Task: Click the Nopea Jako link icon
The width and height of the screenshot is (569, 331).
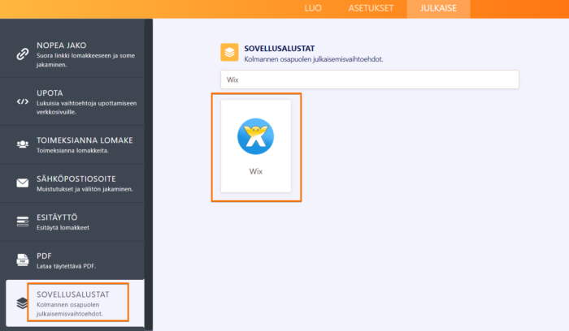Action: 23,54
